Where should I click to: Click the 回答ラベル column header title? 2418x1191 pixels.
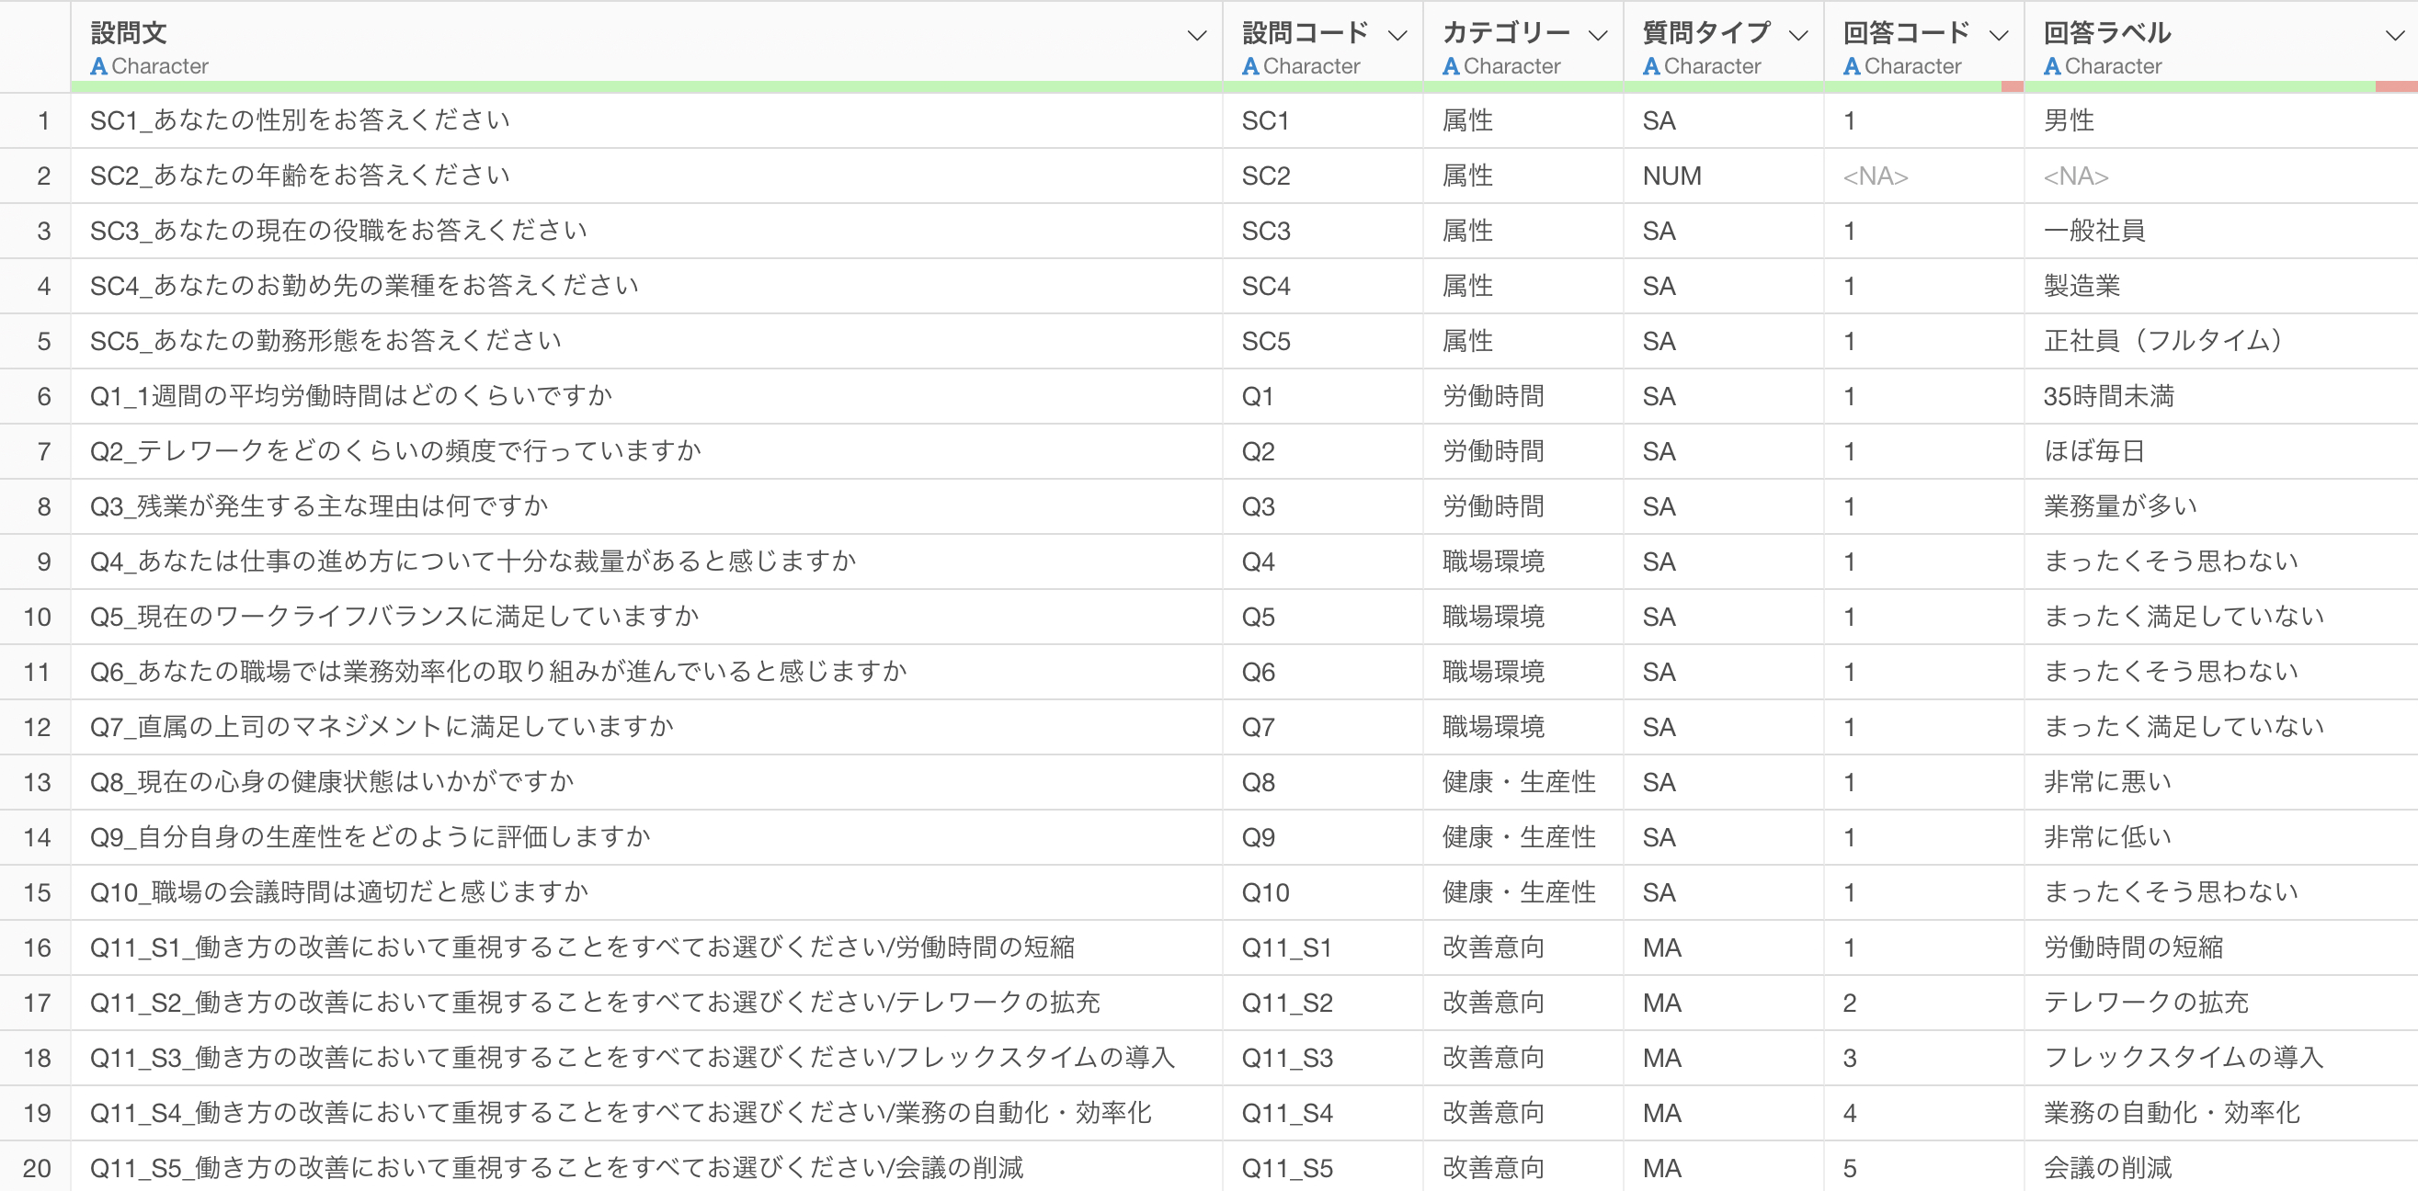[2106, 33]
